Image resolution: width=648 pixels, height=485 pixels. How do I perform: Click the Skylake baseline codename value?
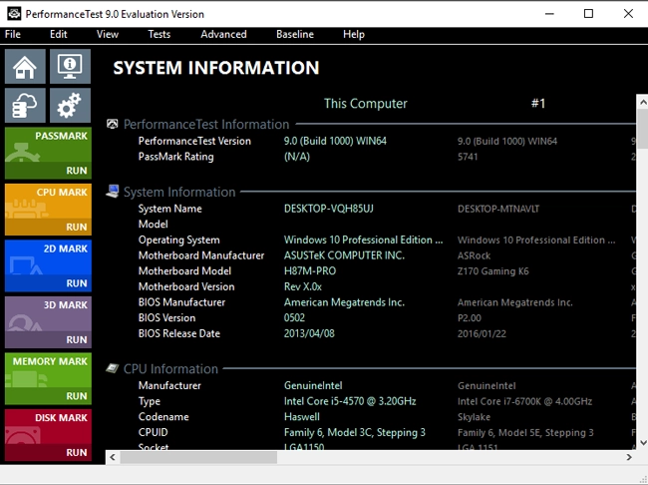click(x=474, y=417)
